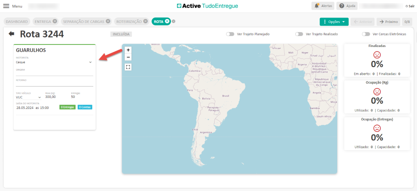Go back with the arrow beside Rota 3244

coord(11,33)
